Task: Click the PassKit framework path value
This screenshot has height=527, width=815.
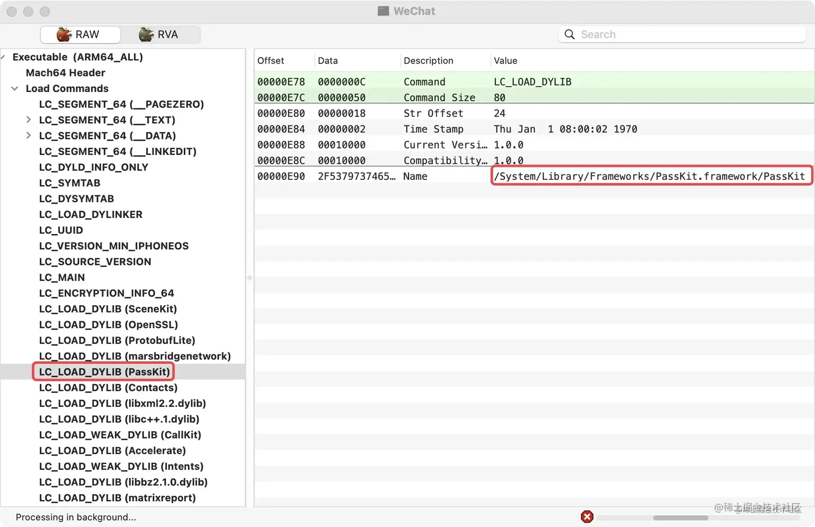Action: point(650,176)
